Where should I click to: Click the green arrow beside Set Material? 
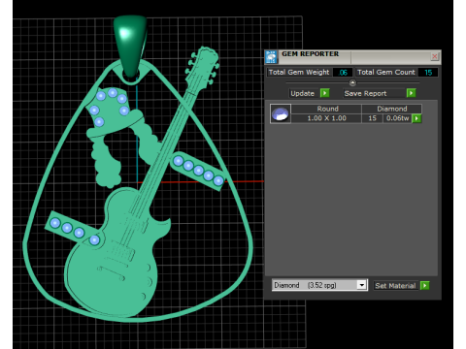[x=424, y=286]
